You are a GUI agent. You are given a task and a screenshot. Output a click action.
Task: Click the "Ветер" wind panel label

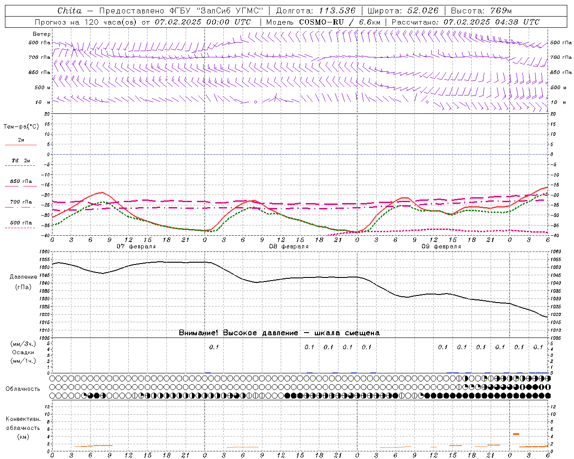42,34
